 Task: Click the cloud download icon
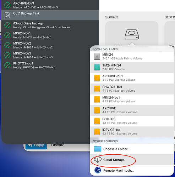(98, 159)
